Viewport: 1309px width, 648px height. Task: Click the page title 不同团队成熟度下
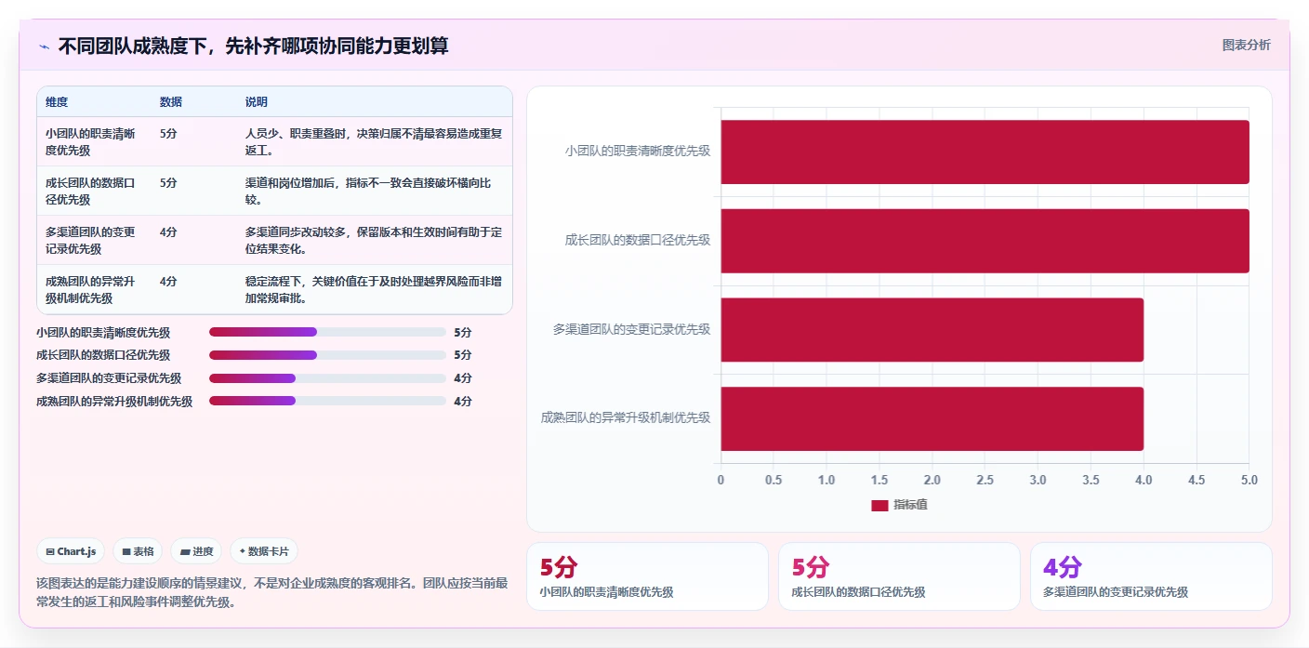(253, 46)
